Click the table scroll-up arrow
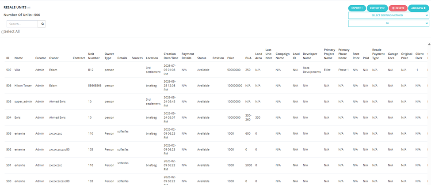This screenshot has width=431, height=185. 429,44
